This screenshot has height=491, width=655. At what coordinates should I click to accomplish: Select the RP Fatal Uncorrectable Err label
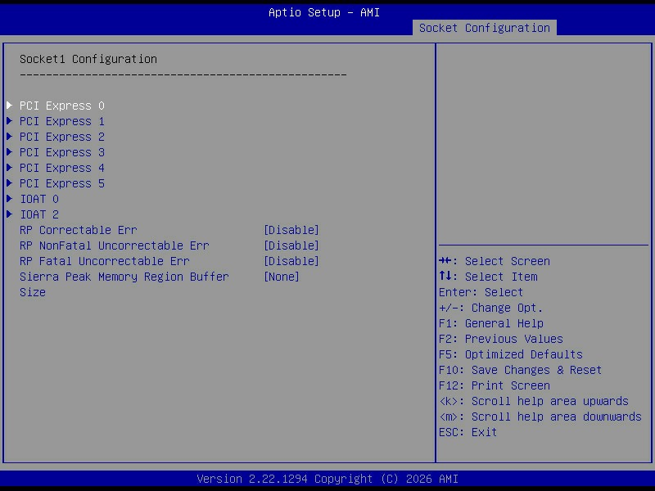(x=105, y=261)
